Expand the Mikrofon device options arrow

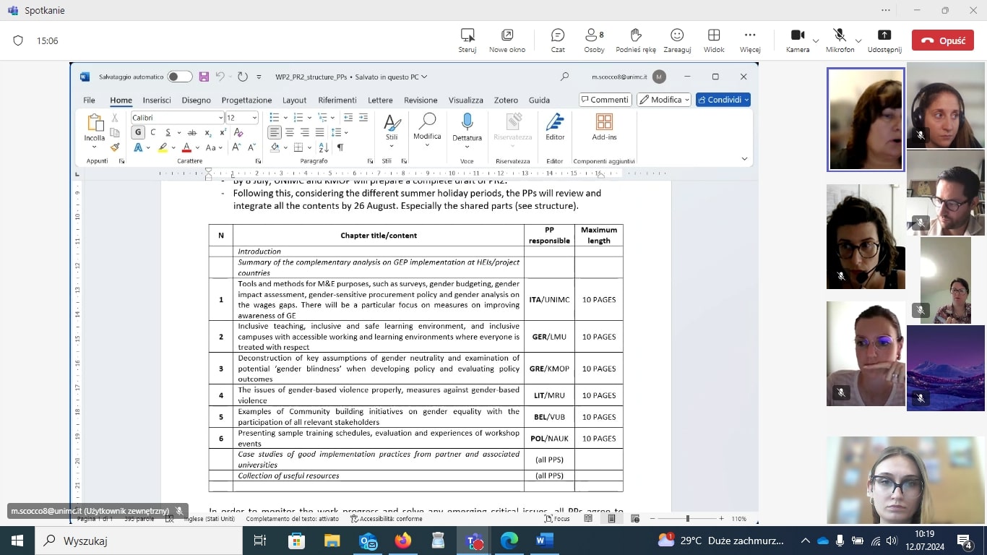(858, 40)
